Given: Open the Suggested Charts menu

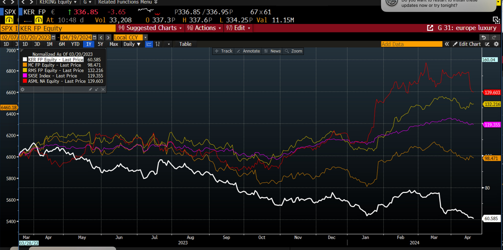Looking at the screenshot, I should [x=150, y=28].
